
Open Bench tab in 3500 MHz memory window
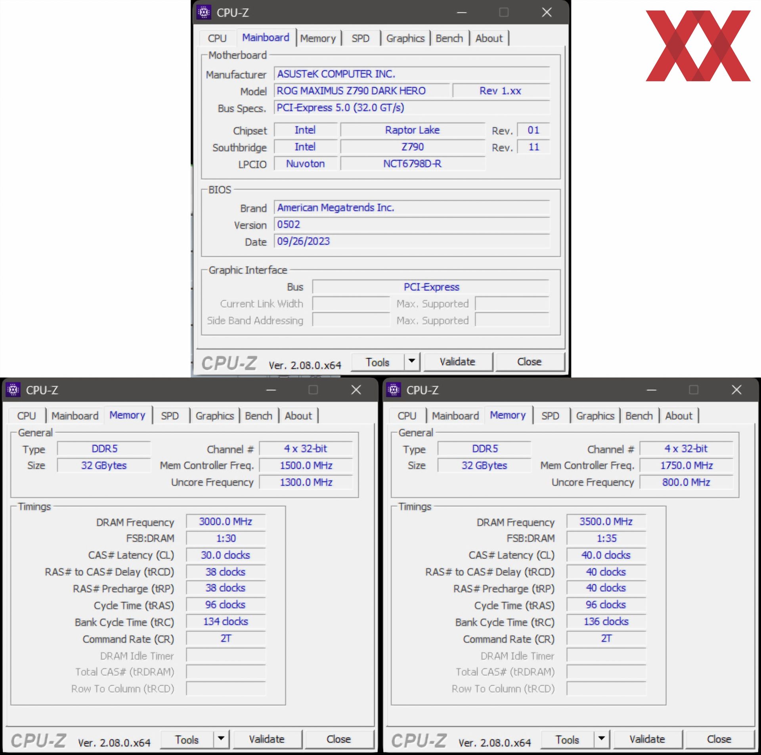coord(639,416)
